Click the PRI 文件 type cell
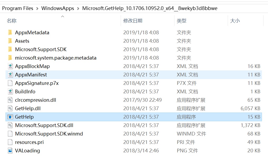Image resolution: width=268 pixels, height=160 pixels. [x=186, y=142]
